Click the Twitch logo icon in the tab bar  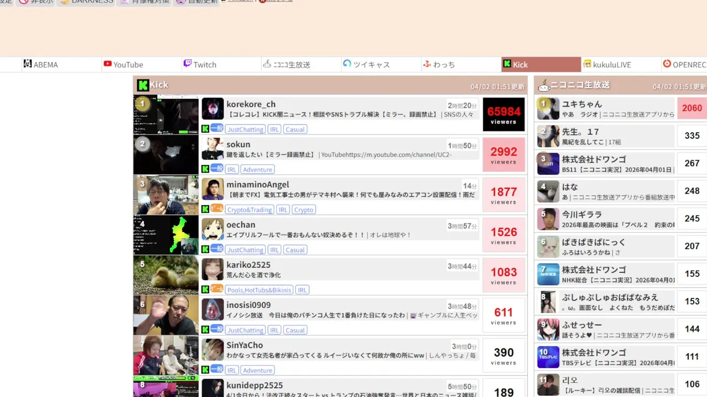[x=187, y=64]
